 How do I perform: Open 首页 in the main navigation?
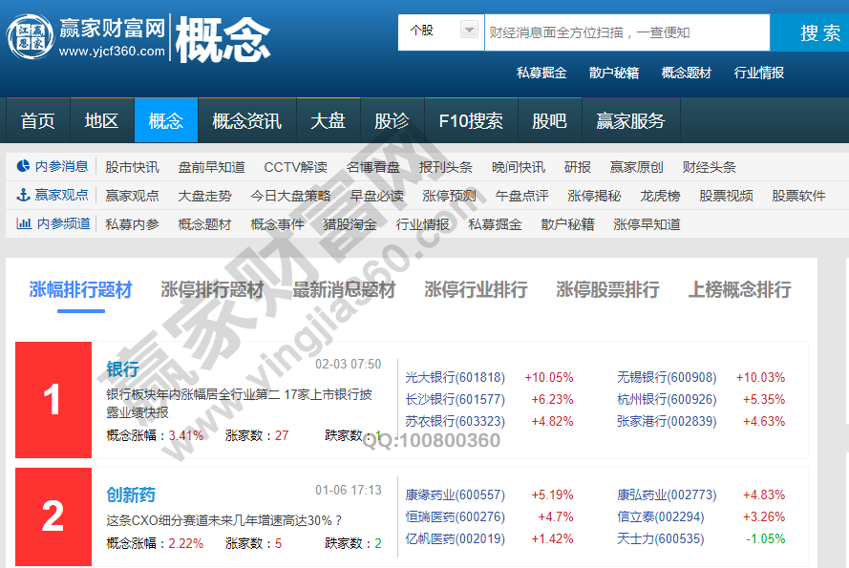(x=38, y=121)
